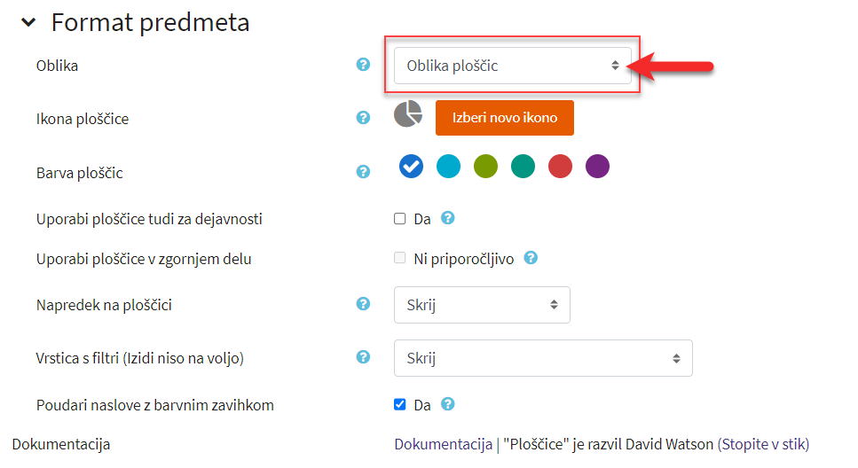The image size is (858, 468).
Task: Show help for Uporabi ploščice tudi za dejavnosti
Action: click(447, 218)
